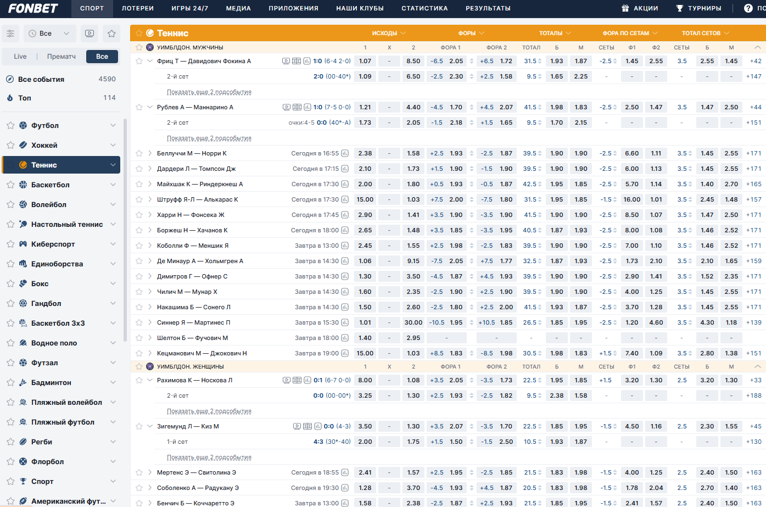The height and width of the screenshot is (507, 766).
Task: Click the Турниры trophy icon
Action: click(x=679, y=8)
